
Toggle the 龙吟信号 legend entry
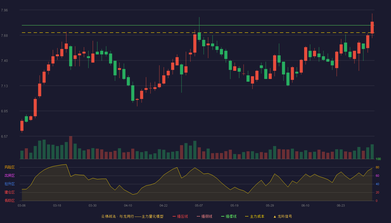coord(283,216)
